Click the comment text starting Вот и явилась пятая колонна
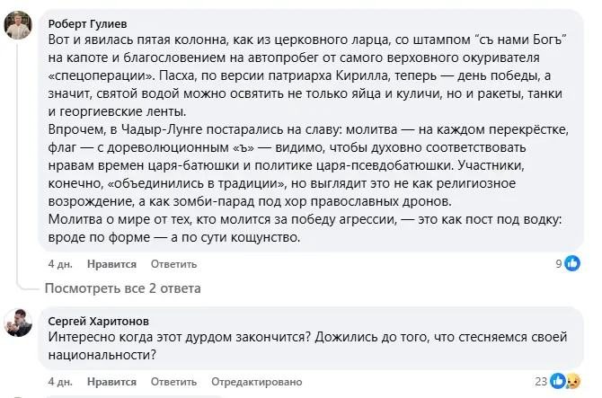602x398 pixels. click(308, 138)
